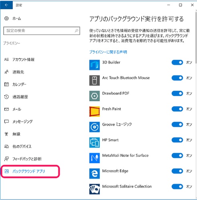Click the メール envelope icon

click(x=6, y=109)
